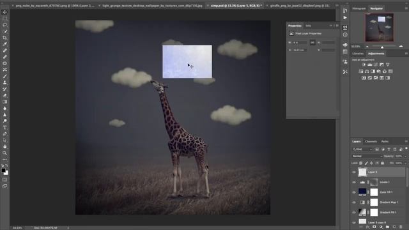The height and width of the screenshot is (230, 409).
Task: Switch to the Histogram tab
Action: [x=359, y=8]
